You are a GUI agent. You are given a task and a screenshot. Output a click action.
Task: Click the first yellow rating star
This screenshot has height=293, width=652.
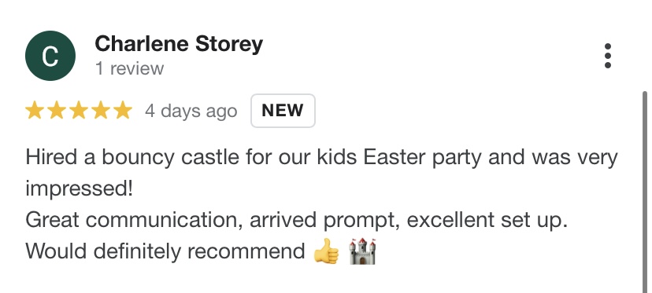pyautogui.click(x=35, y=111)
